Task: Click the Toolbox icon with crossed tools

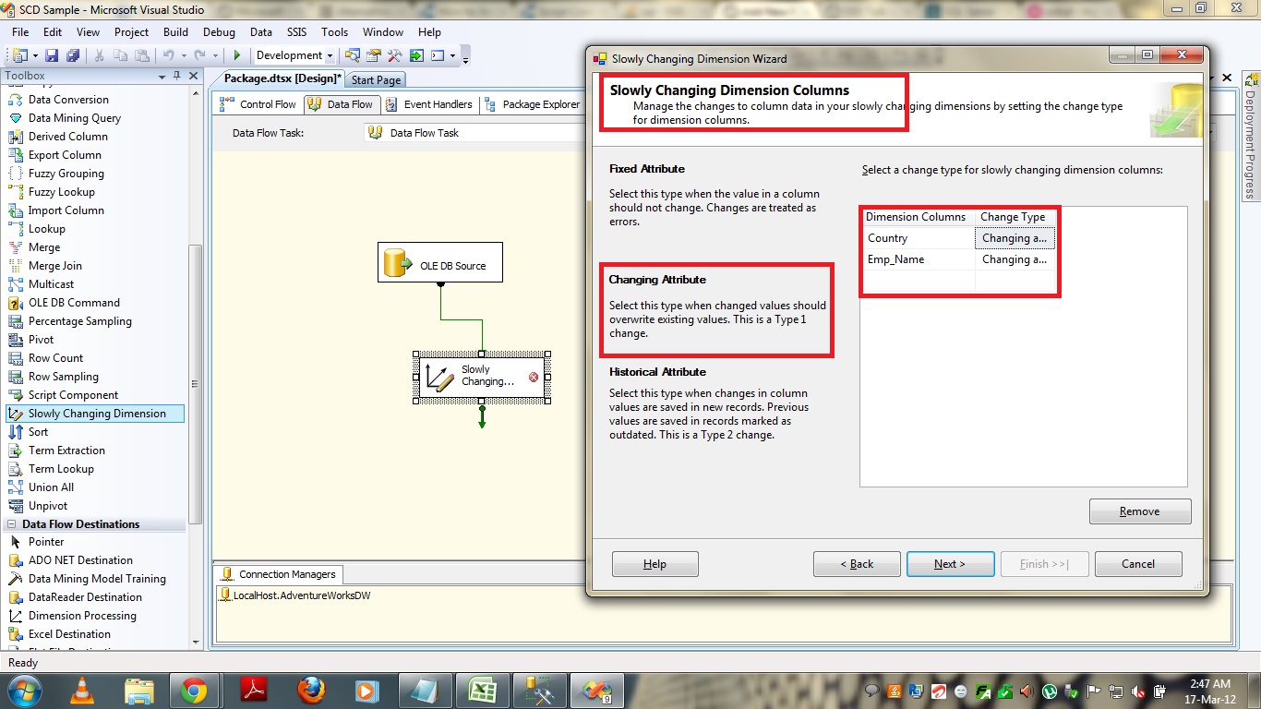Action: 395,55
